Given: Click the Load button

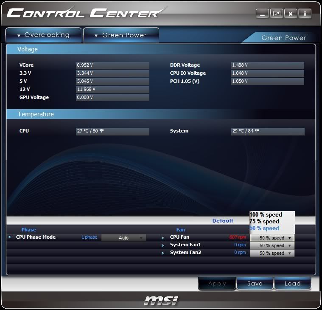Looking at the screenshot, I should click(x=293, y=284).
